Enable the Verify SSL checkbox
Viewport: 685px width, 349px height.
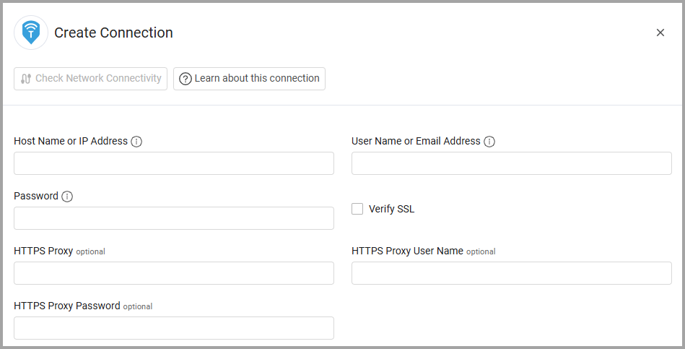357,209
